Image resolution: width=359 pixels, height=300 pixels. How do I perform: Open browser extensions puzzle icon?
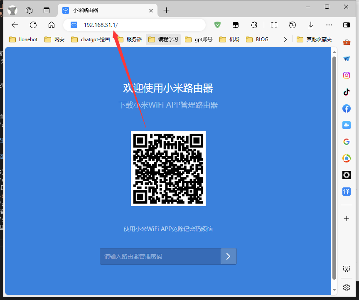point(254,25)
